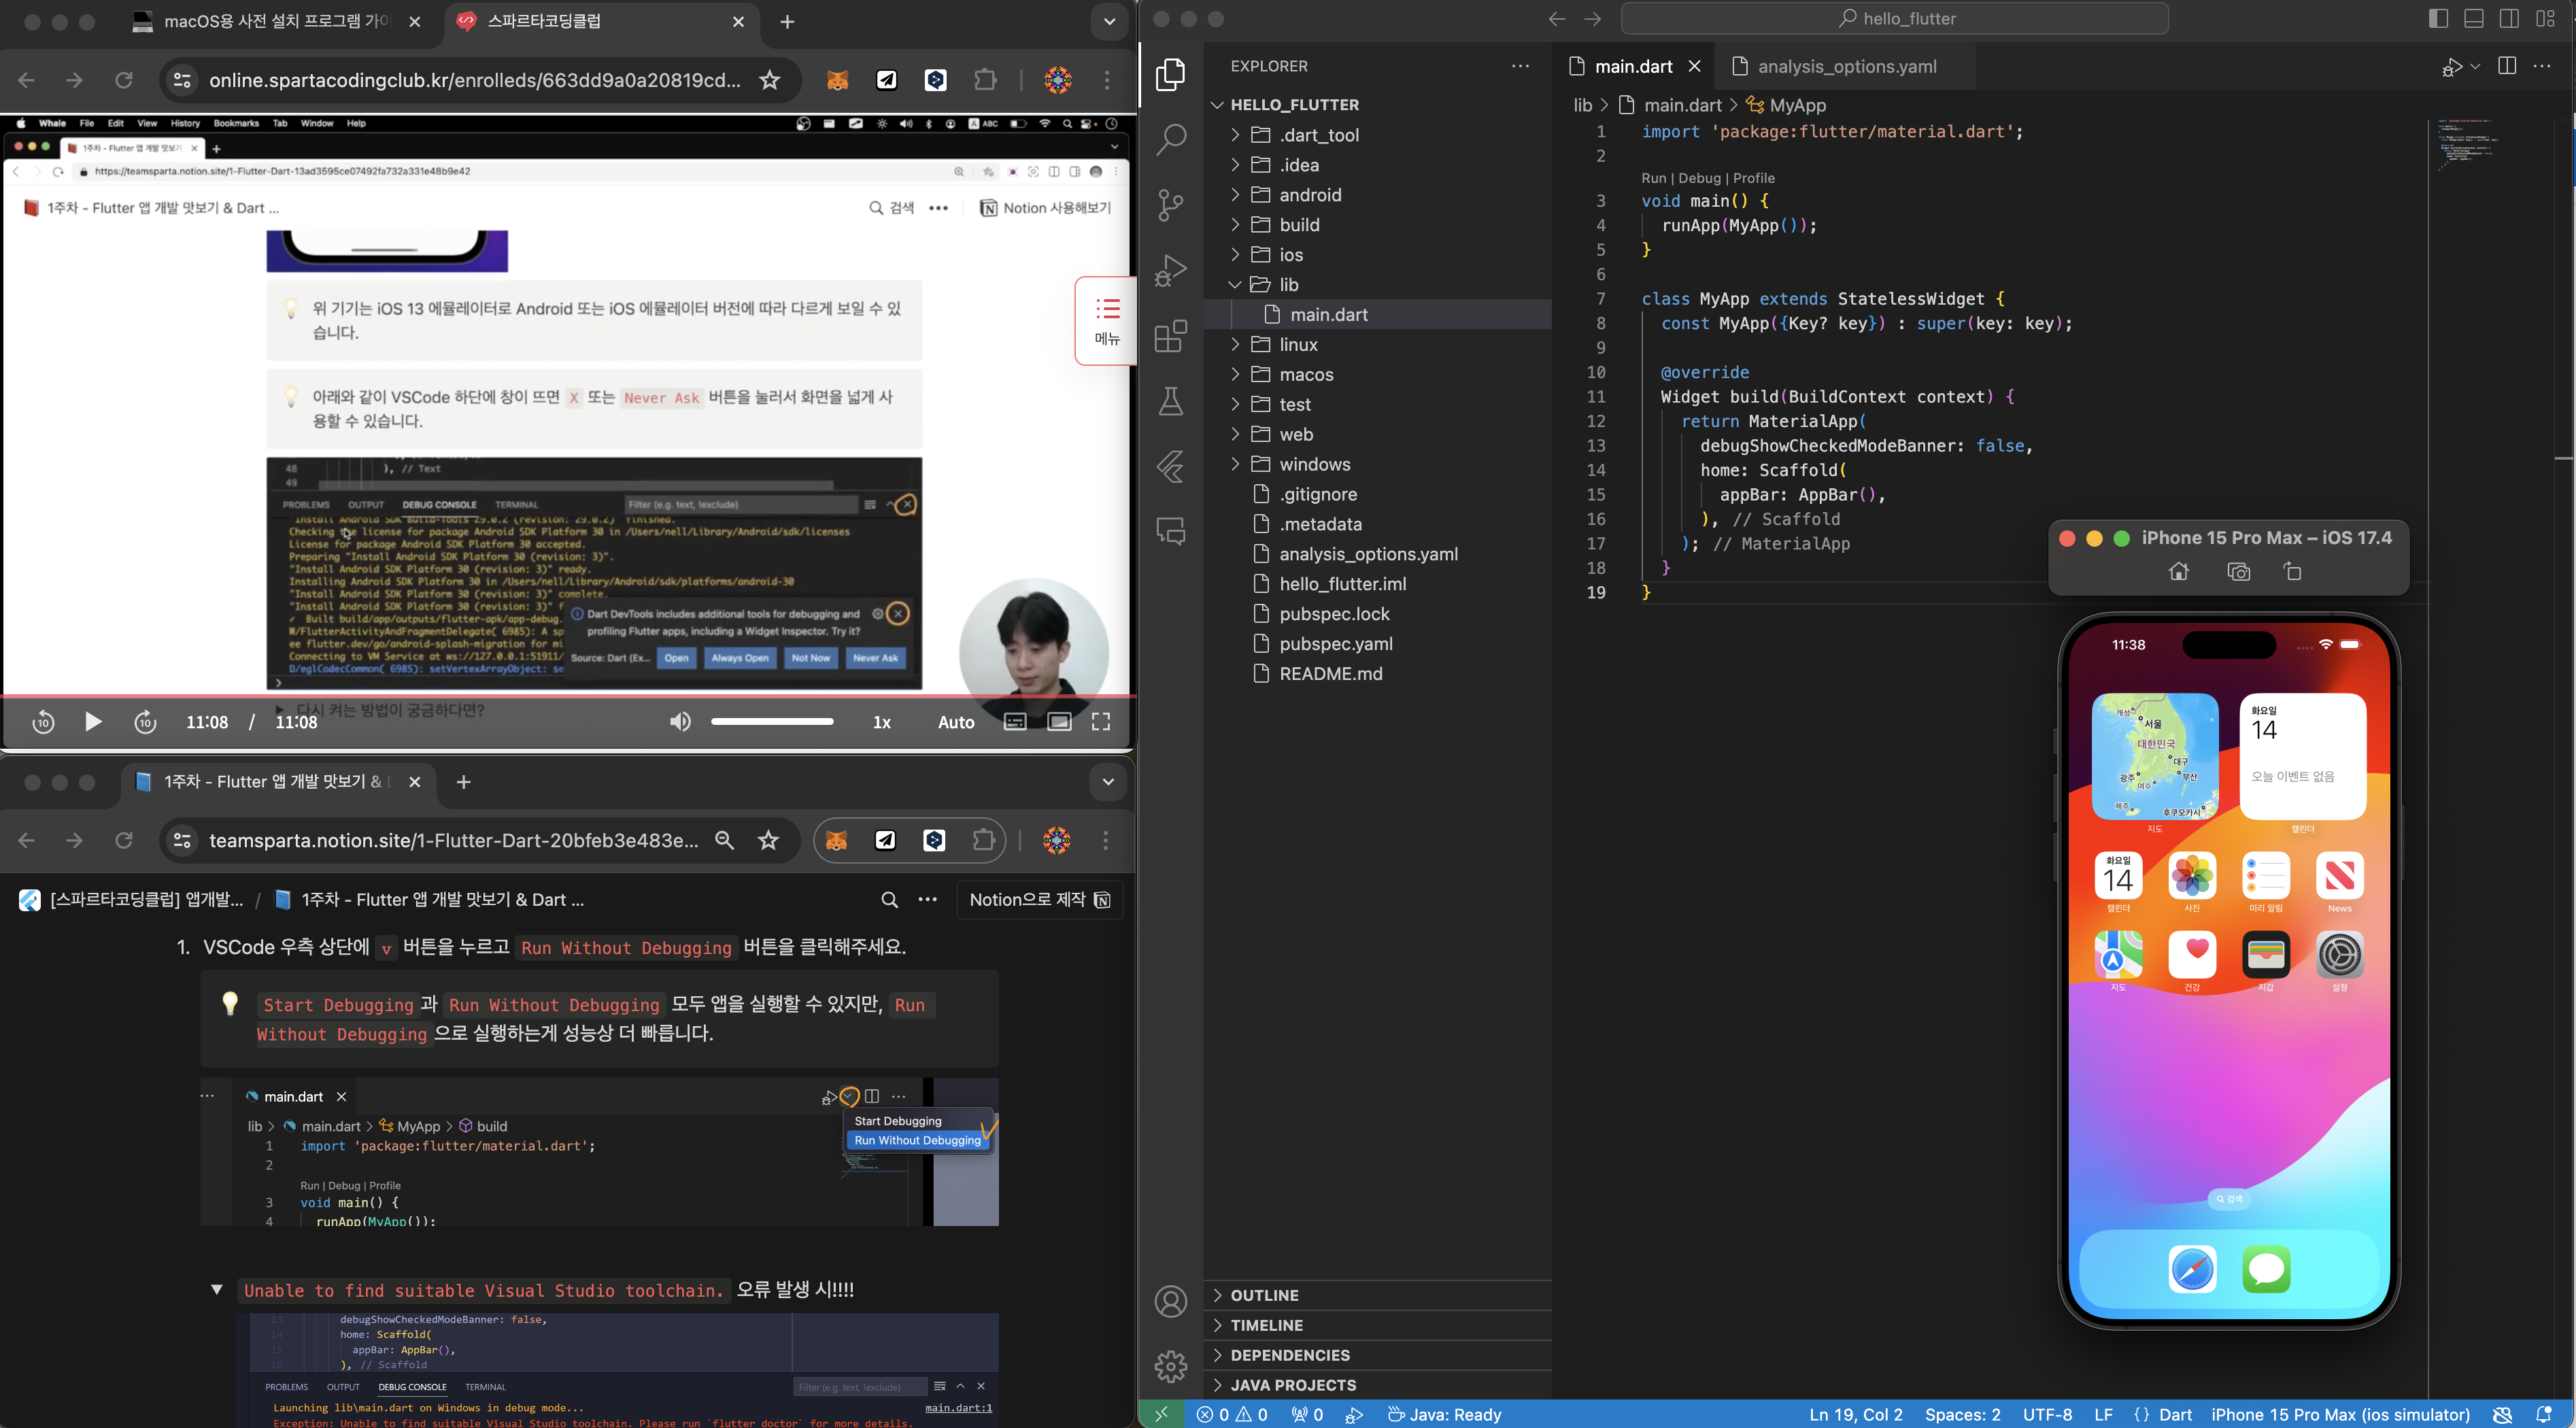The width and height of the screenshot is (2576, 1428).
Task: Click the iPhone 15 Pro Max device selector
Action: [x=2340, y=1414]
